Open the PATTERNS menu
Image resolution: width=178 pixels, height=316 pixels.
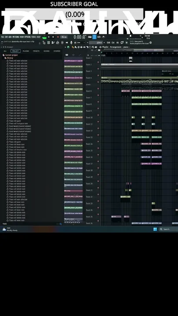coord(16,37)
